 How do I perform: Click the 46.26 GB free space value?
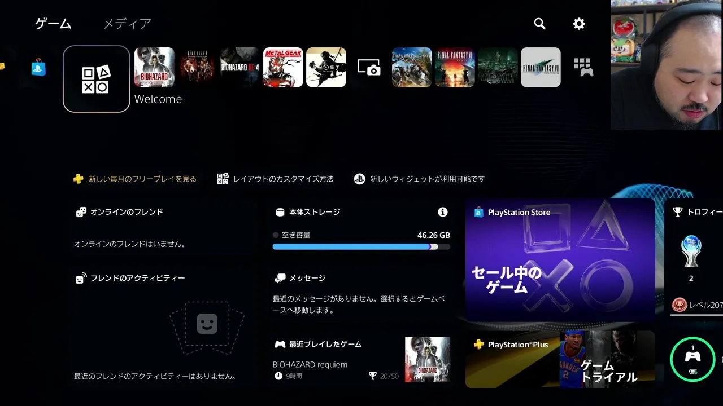click(434, 235)
